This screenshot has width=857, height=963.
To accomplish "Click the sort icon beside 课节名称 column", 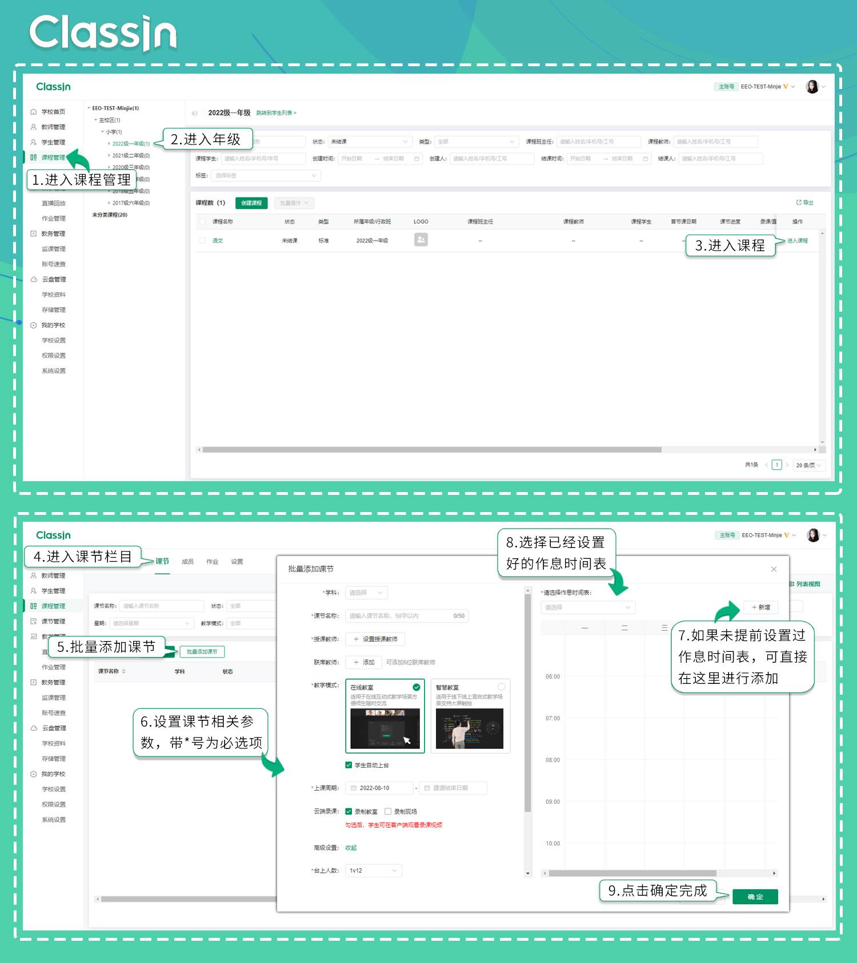I will (x=124, y=672).
